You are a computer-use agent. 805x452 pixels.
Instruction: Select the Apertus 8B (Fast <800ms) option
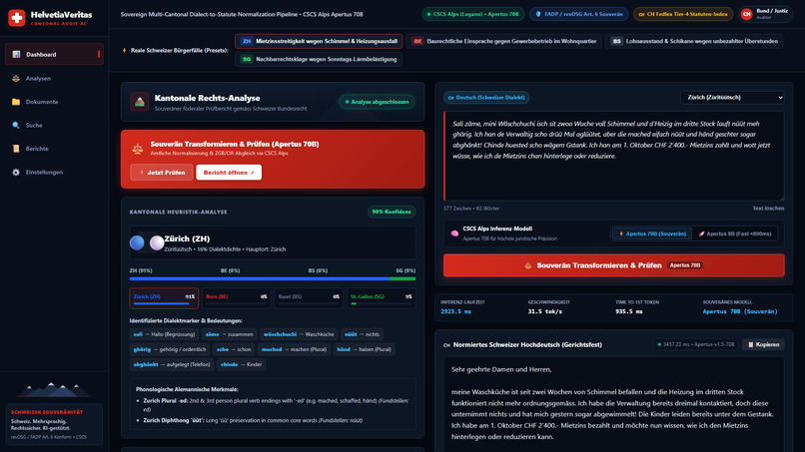tap(735, 233)
